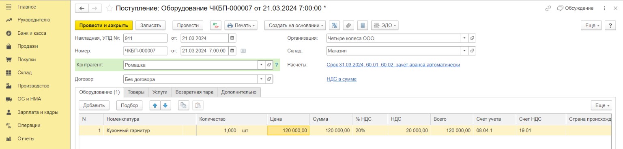The width and height of the screenshot is (623, 149).
Task: Expand the Контрагент dropdown list
Action: [x=262, y=65]
